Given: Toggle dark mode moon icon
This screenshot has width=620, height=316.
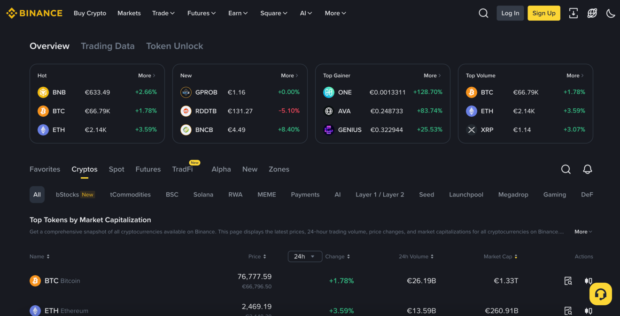Looking at the screenshot, I should pos(611,13).
